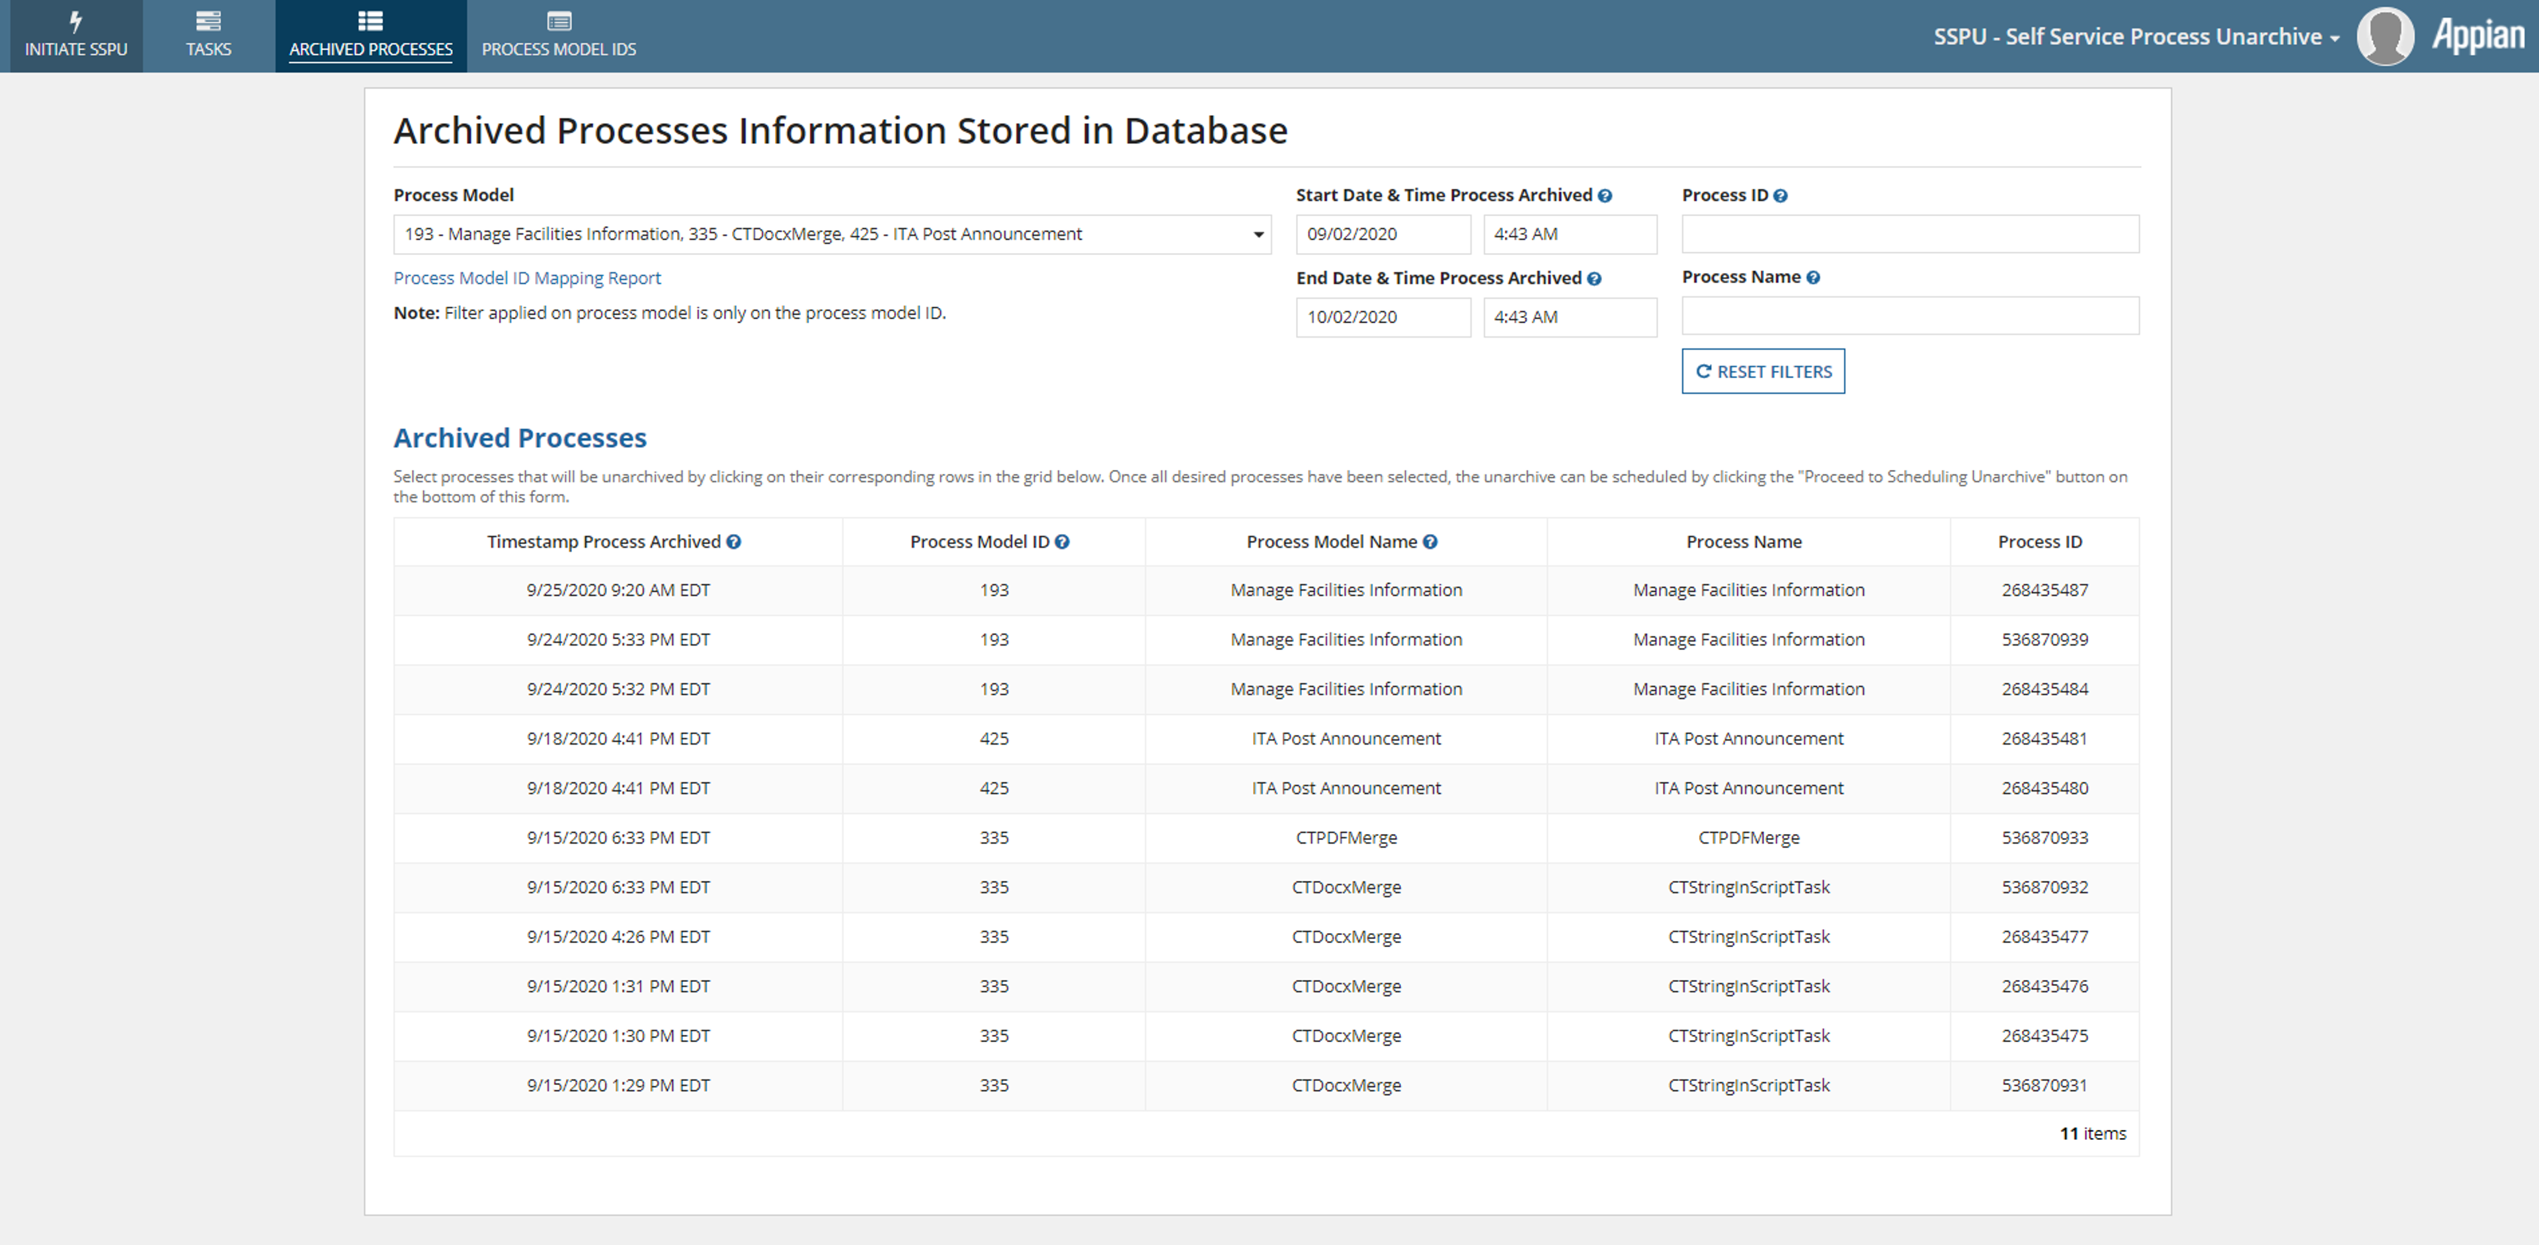This screenshot has width=2539, height=1245.
Task: Click the 9/25/2020 9:20 AM EDT timestamp
Action: pos(618,590)
